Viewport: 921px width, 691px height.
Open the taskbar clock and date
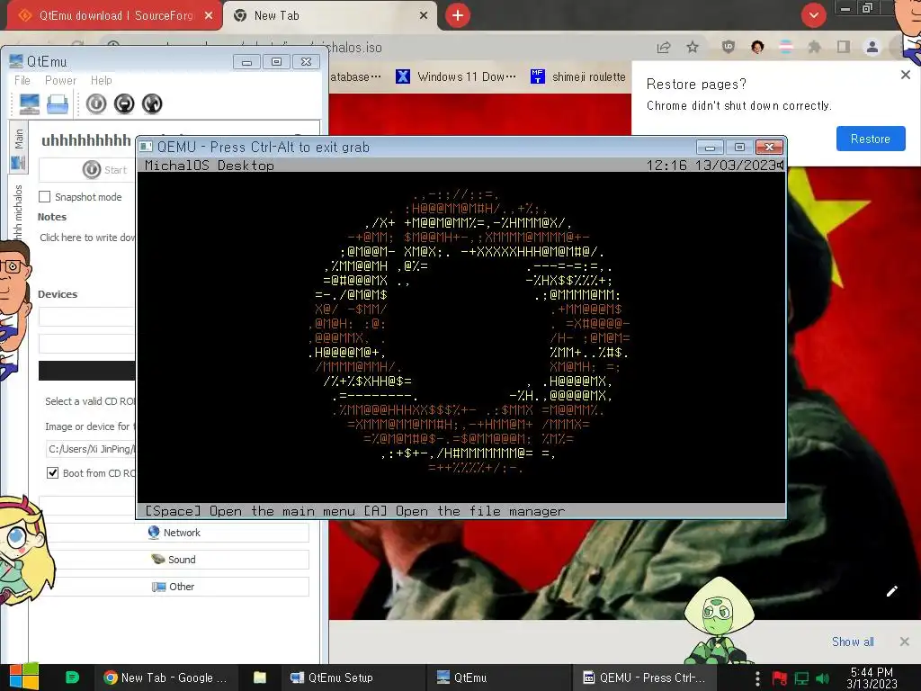tap(872, 678)
